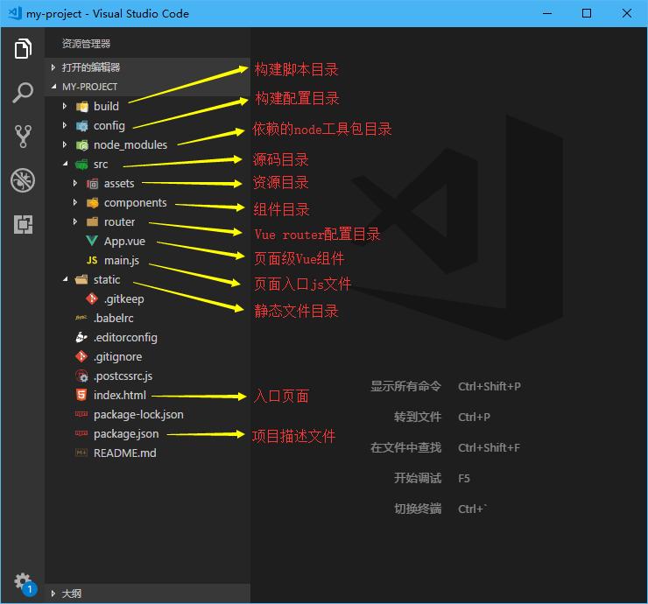The height and width of the screenshot is (604, 648).
Task: Click the Manage gear icon
Action: tap(22, 581)
